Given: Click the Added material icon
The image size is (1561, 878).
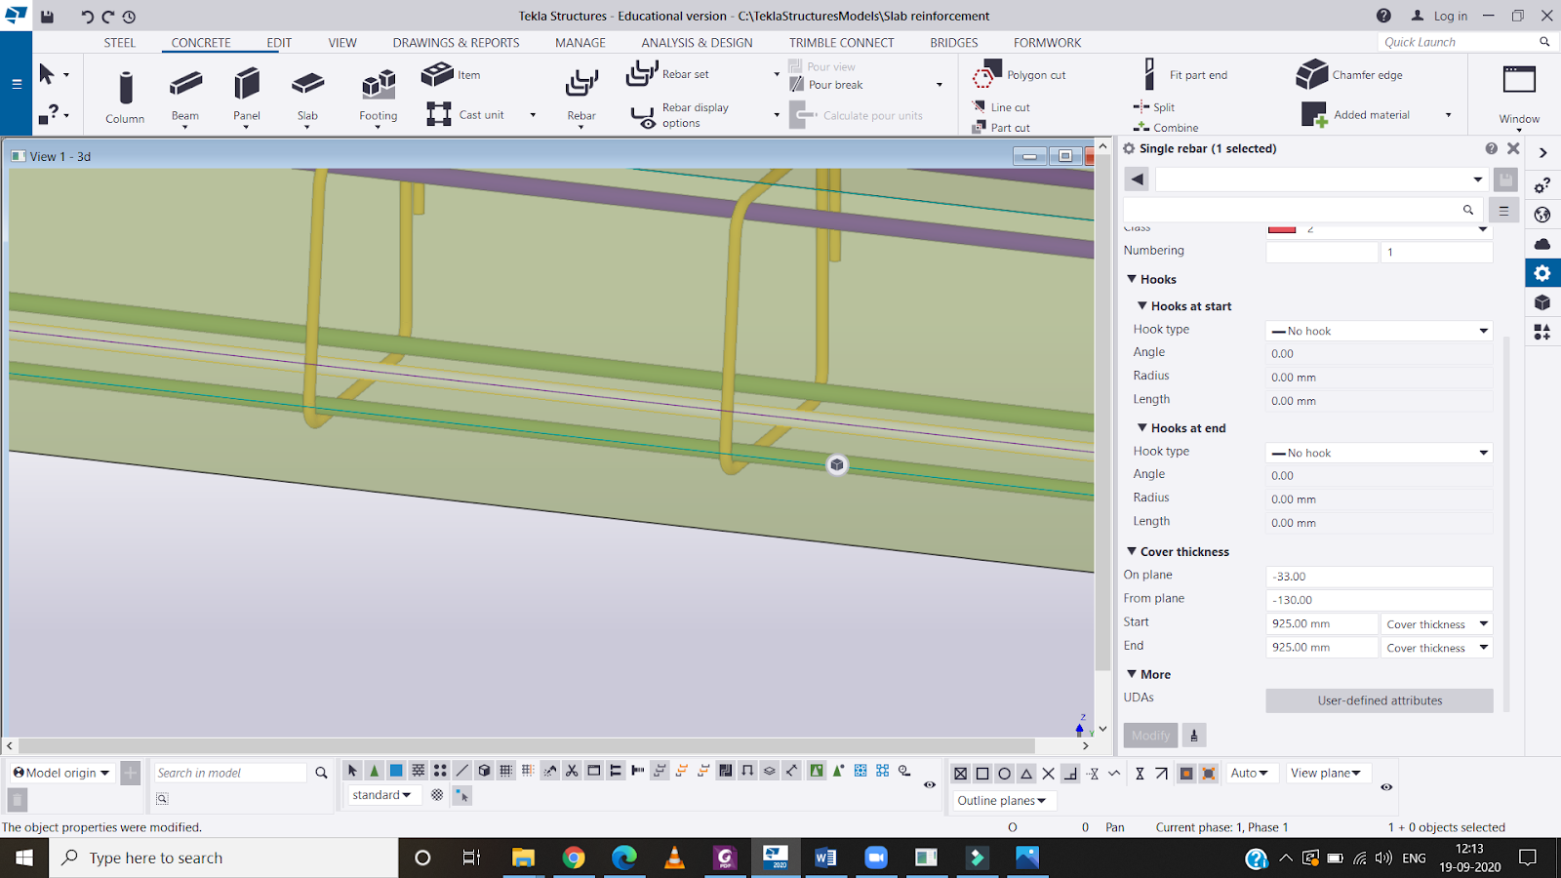Looking at the screenshot, I should click(1314, 115).
